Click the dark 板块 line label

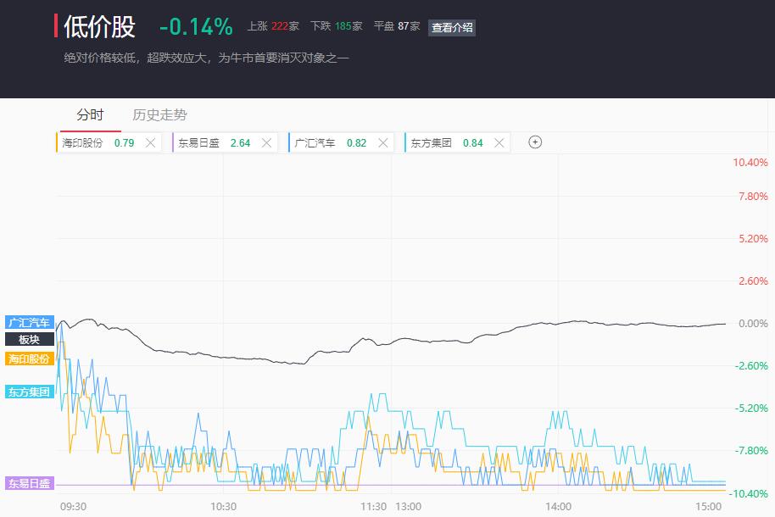[x=30, y=339]
